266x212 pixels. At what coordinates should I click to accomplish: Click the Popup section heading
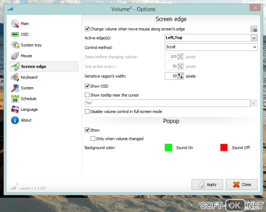point(171,121)
